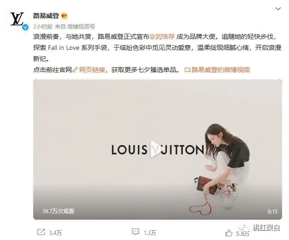
Task: Open the @刘浩存 mention link
Action: [x=162, y=37]
